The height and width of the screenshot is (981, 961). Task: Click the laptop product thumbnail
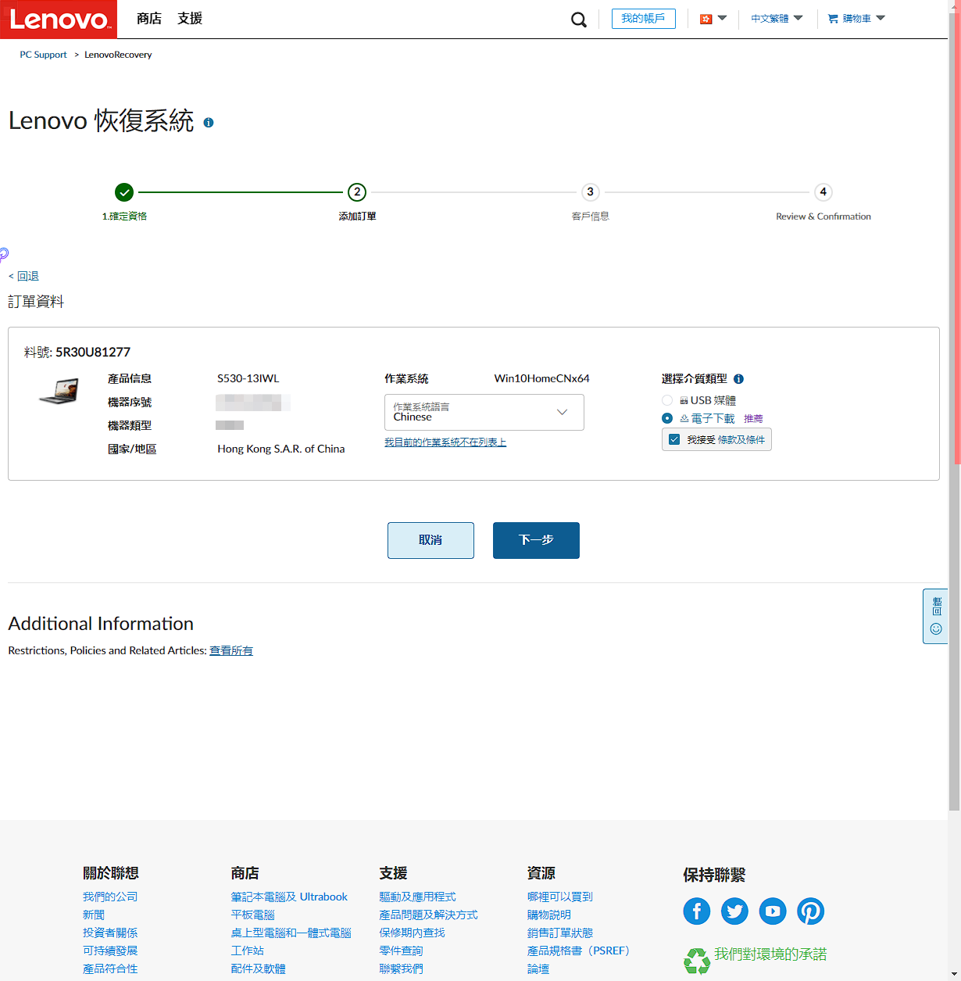point(59,390)
